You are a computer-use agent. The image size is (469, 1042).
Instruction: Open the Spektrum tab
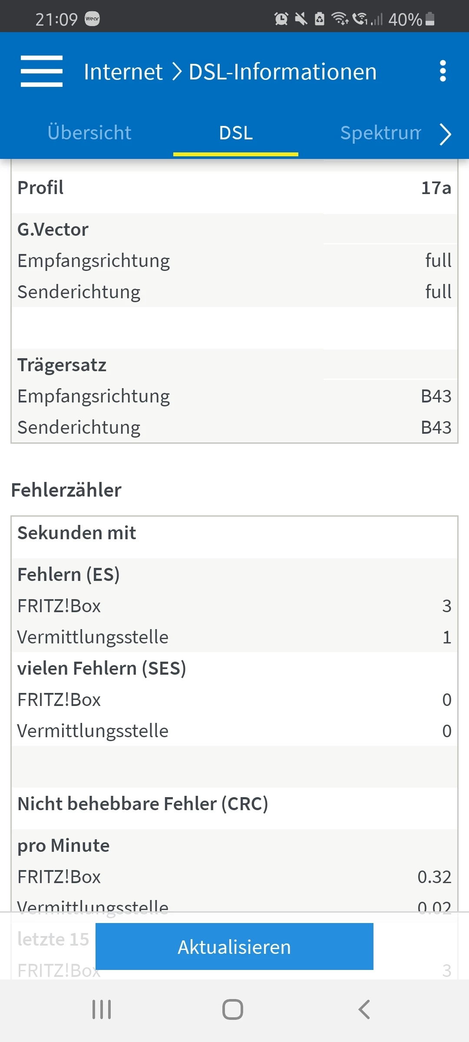pos(380,133)
